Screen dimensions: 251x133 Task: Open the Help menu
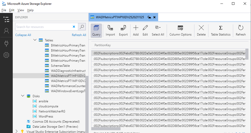tap(30, 10)
